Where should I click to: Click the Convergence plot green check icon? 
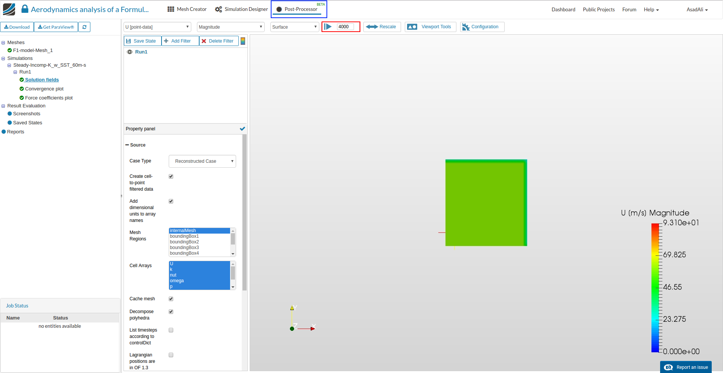(22, 89)
